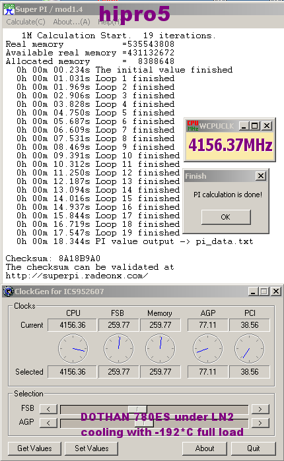Click the CPU clock dial gauge
Viewport: 284px width, 461px height.
(x=73, y=348)
